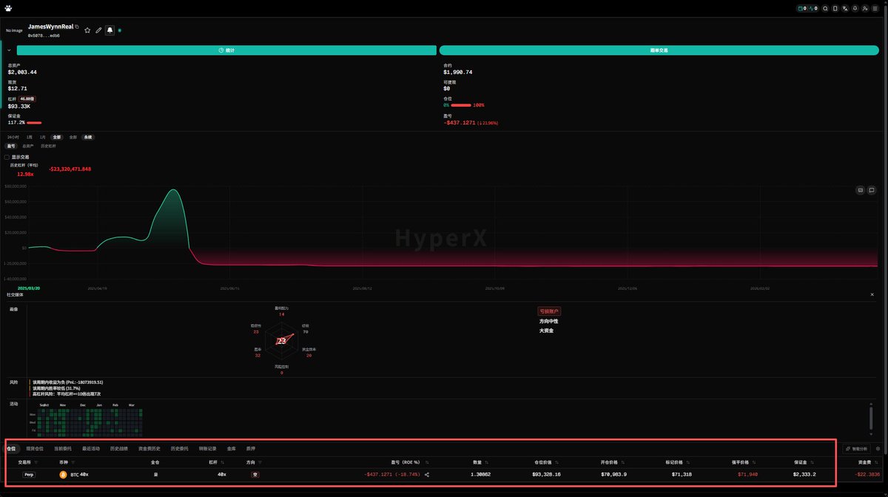Select the 永续 market filter
This screenshot has height=497, width=888.
(x=88, y=138)
